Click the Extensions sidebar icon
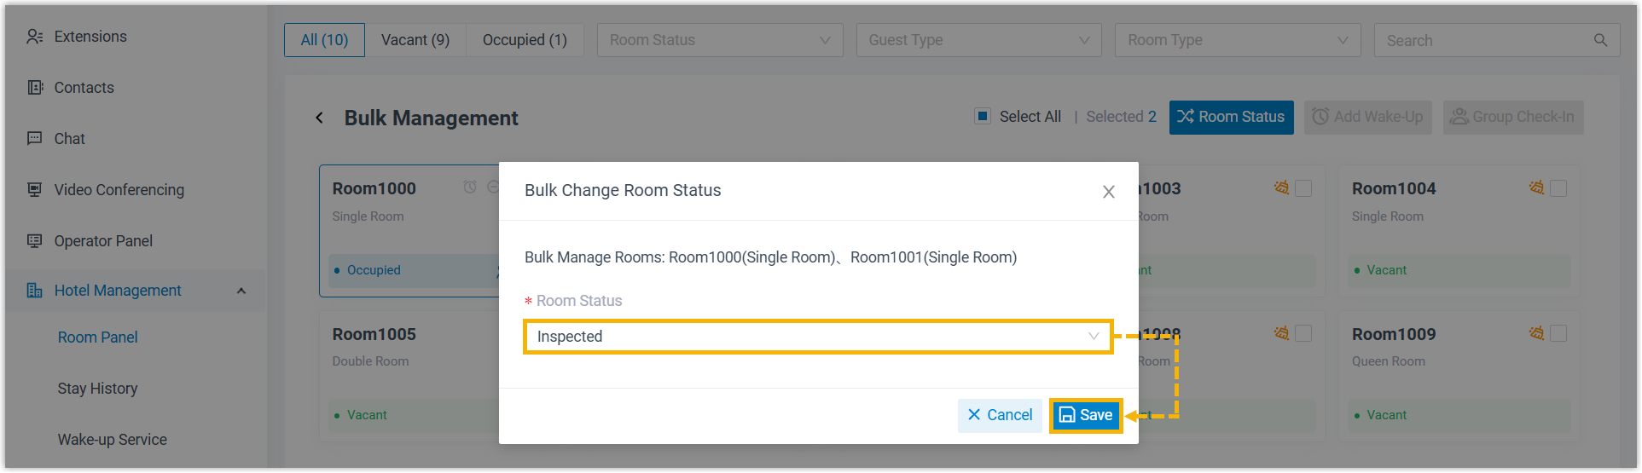Screen dimensions: 1642x473 click(x=35, y=37)
